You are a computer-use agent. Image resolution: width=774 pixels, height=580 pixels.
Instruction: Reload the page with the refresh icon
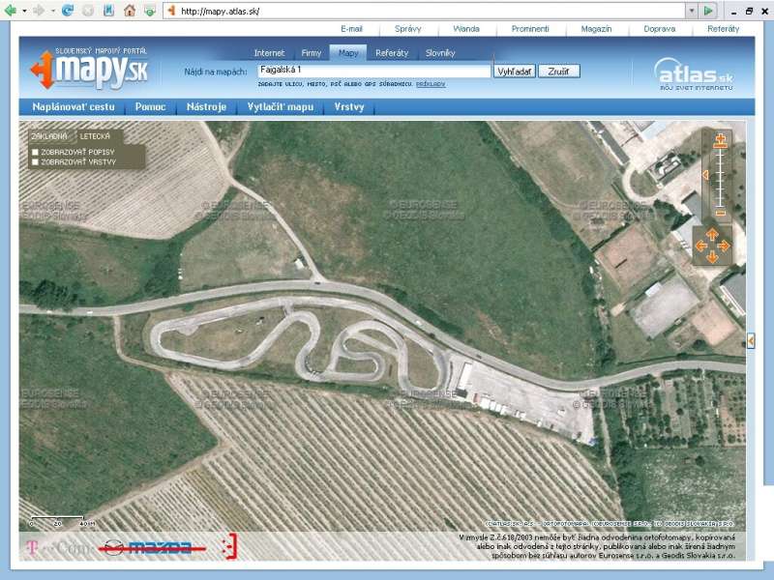click(67, 11)
